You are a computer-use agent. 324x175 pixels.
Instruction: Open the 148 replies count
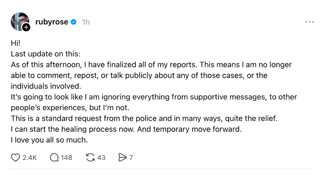coord(67,158)
